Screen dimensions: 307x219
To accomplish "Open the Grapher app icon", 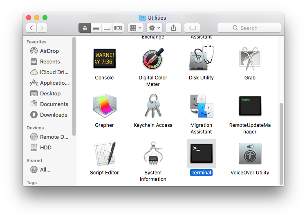I will (x=104, y=106).
